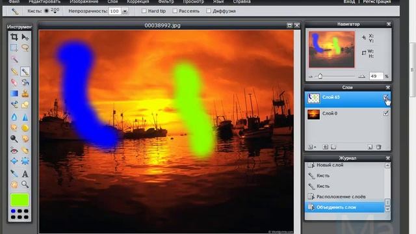The height and width of the screenshot is (234, 416).
Task: Select the Sharpen cone tool
Action: point(25,117)
